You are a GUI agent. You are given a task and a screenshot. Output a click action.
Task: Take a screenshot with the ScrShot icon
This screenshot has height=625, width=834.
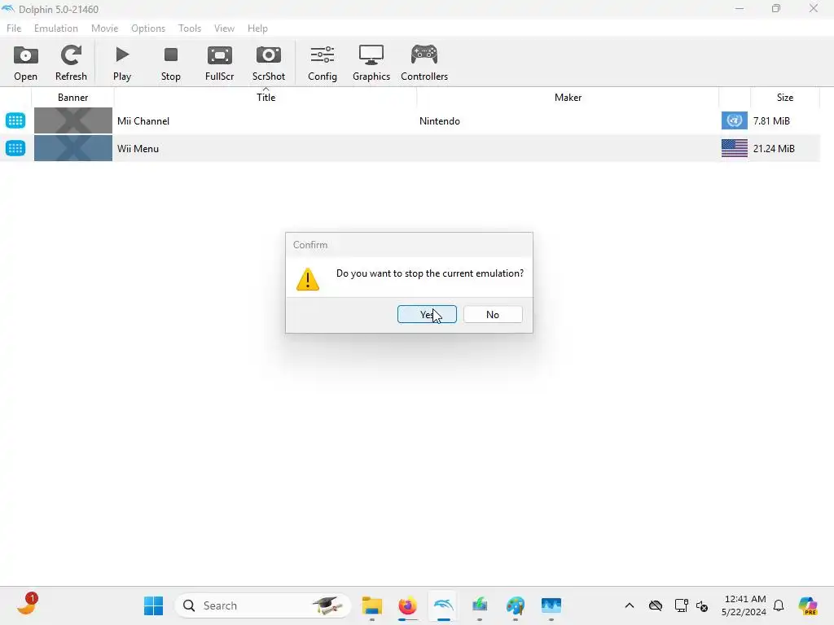coord(268,55)
